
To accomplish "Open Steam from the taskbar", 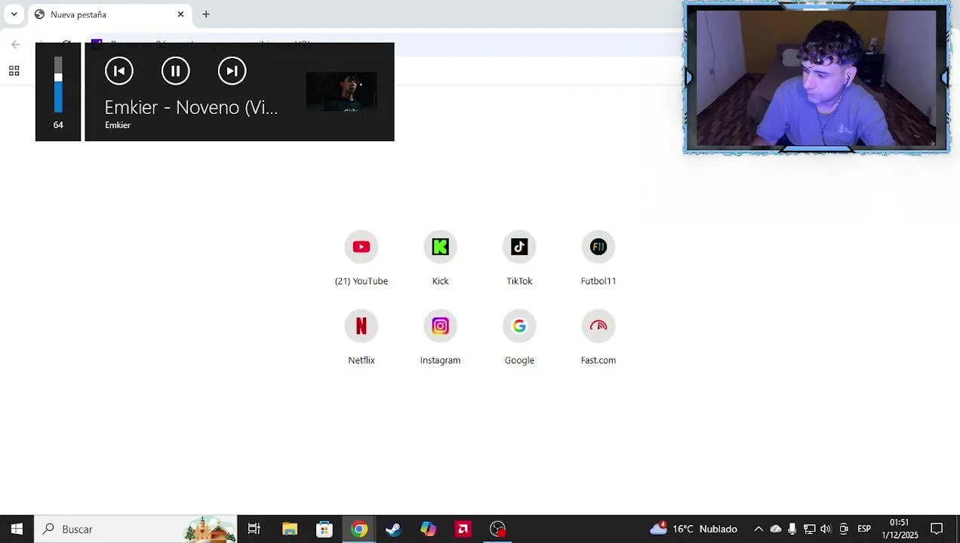I will [393, 529].
